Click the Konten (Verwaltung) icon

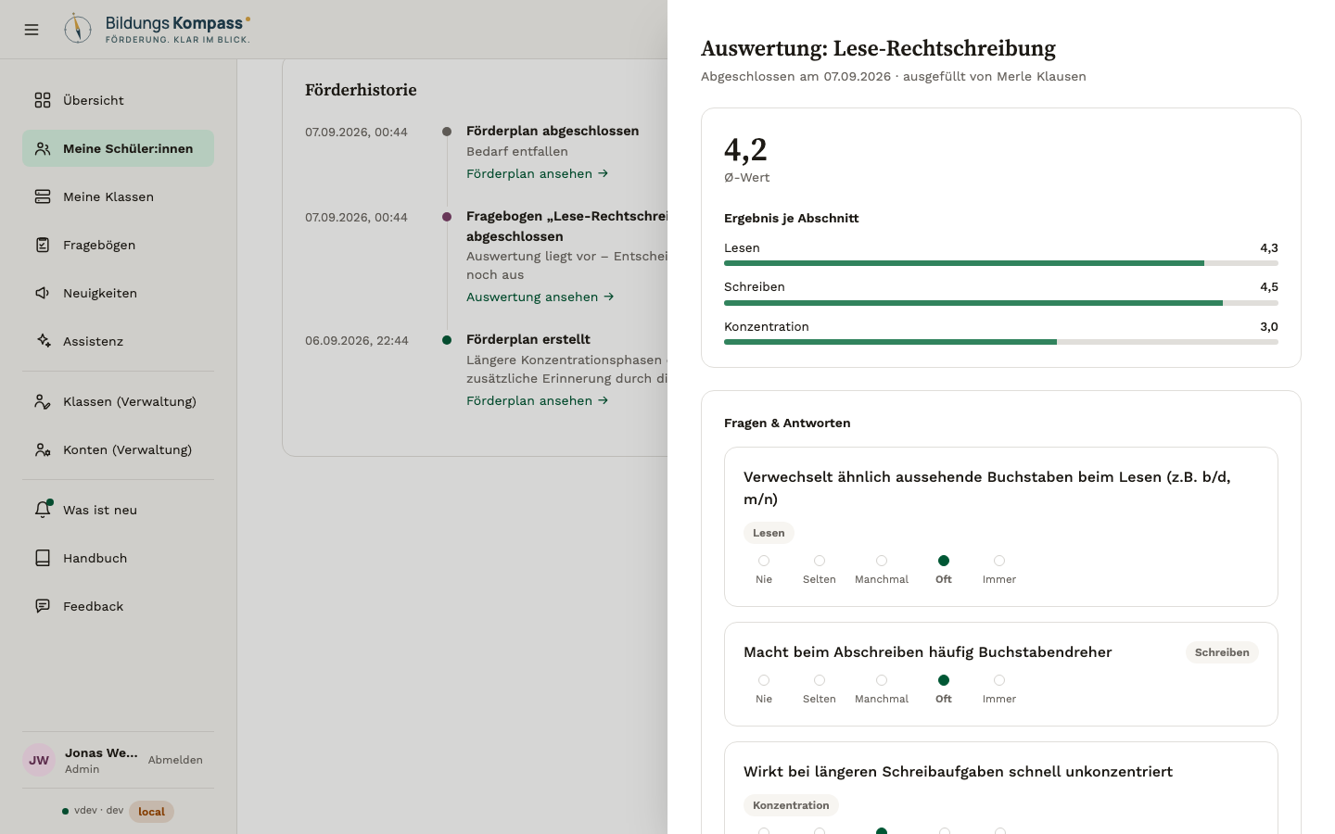pyautogui.click(x=43, y=449)
